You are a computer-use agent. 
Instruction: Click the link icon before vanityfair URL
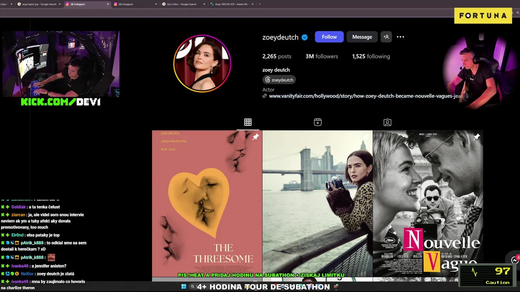pos(264,96)
